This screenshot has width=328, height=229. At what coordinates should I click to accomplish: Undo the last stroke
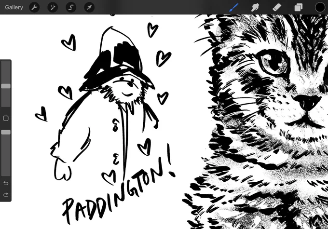[x=6, y=183]
